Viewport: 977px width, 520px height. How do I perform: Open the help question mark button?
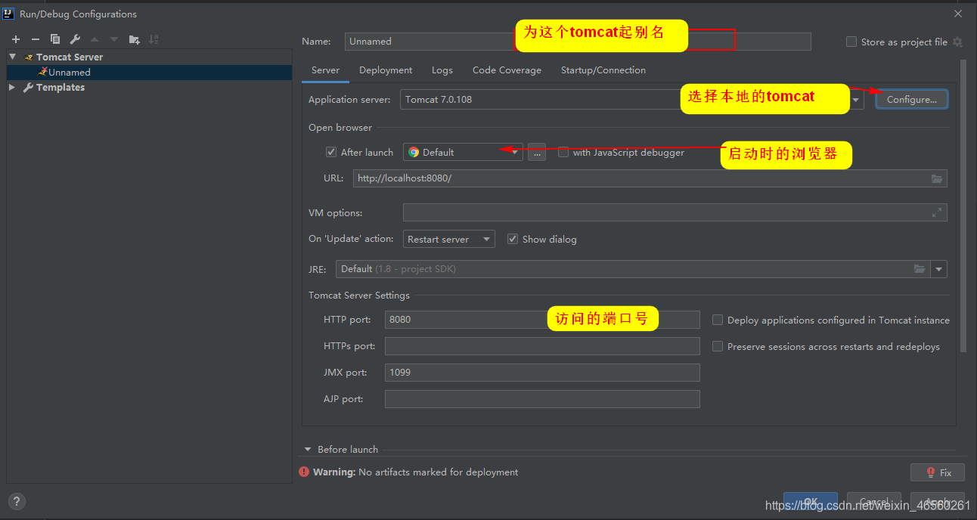17,500
